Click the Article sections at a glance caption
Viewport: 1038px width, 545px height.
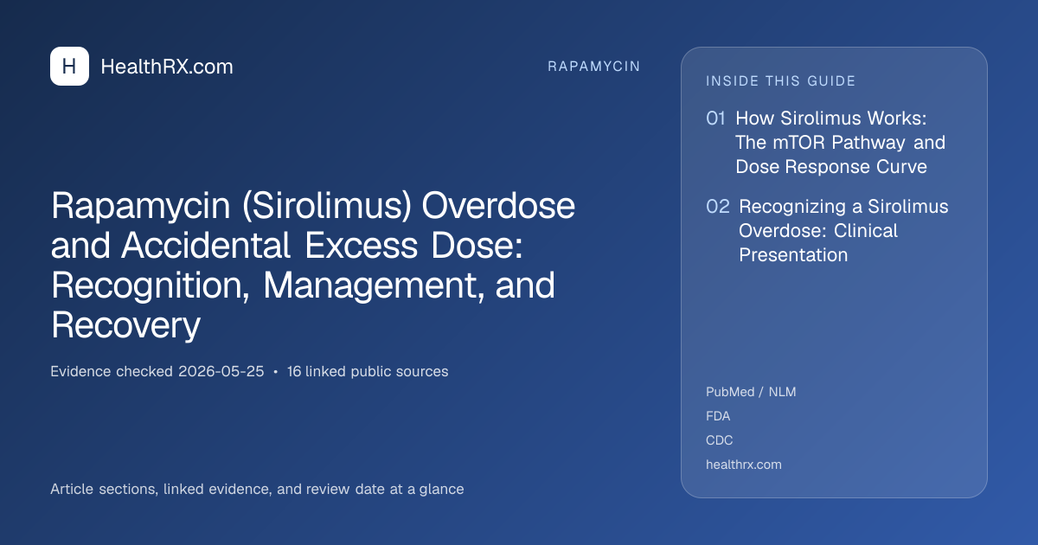pyautogui.click(x=257, y=490)
